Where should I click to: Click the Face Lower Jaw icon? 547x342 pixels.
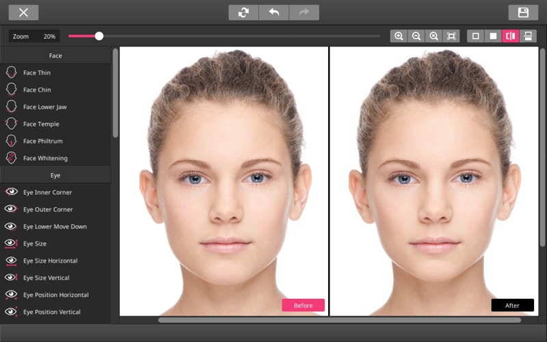click(x=11, y=107)
